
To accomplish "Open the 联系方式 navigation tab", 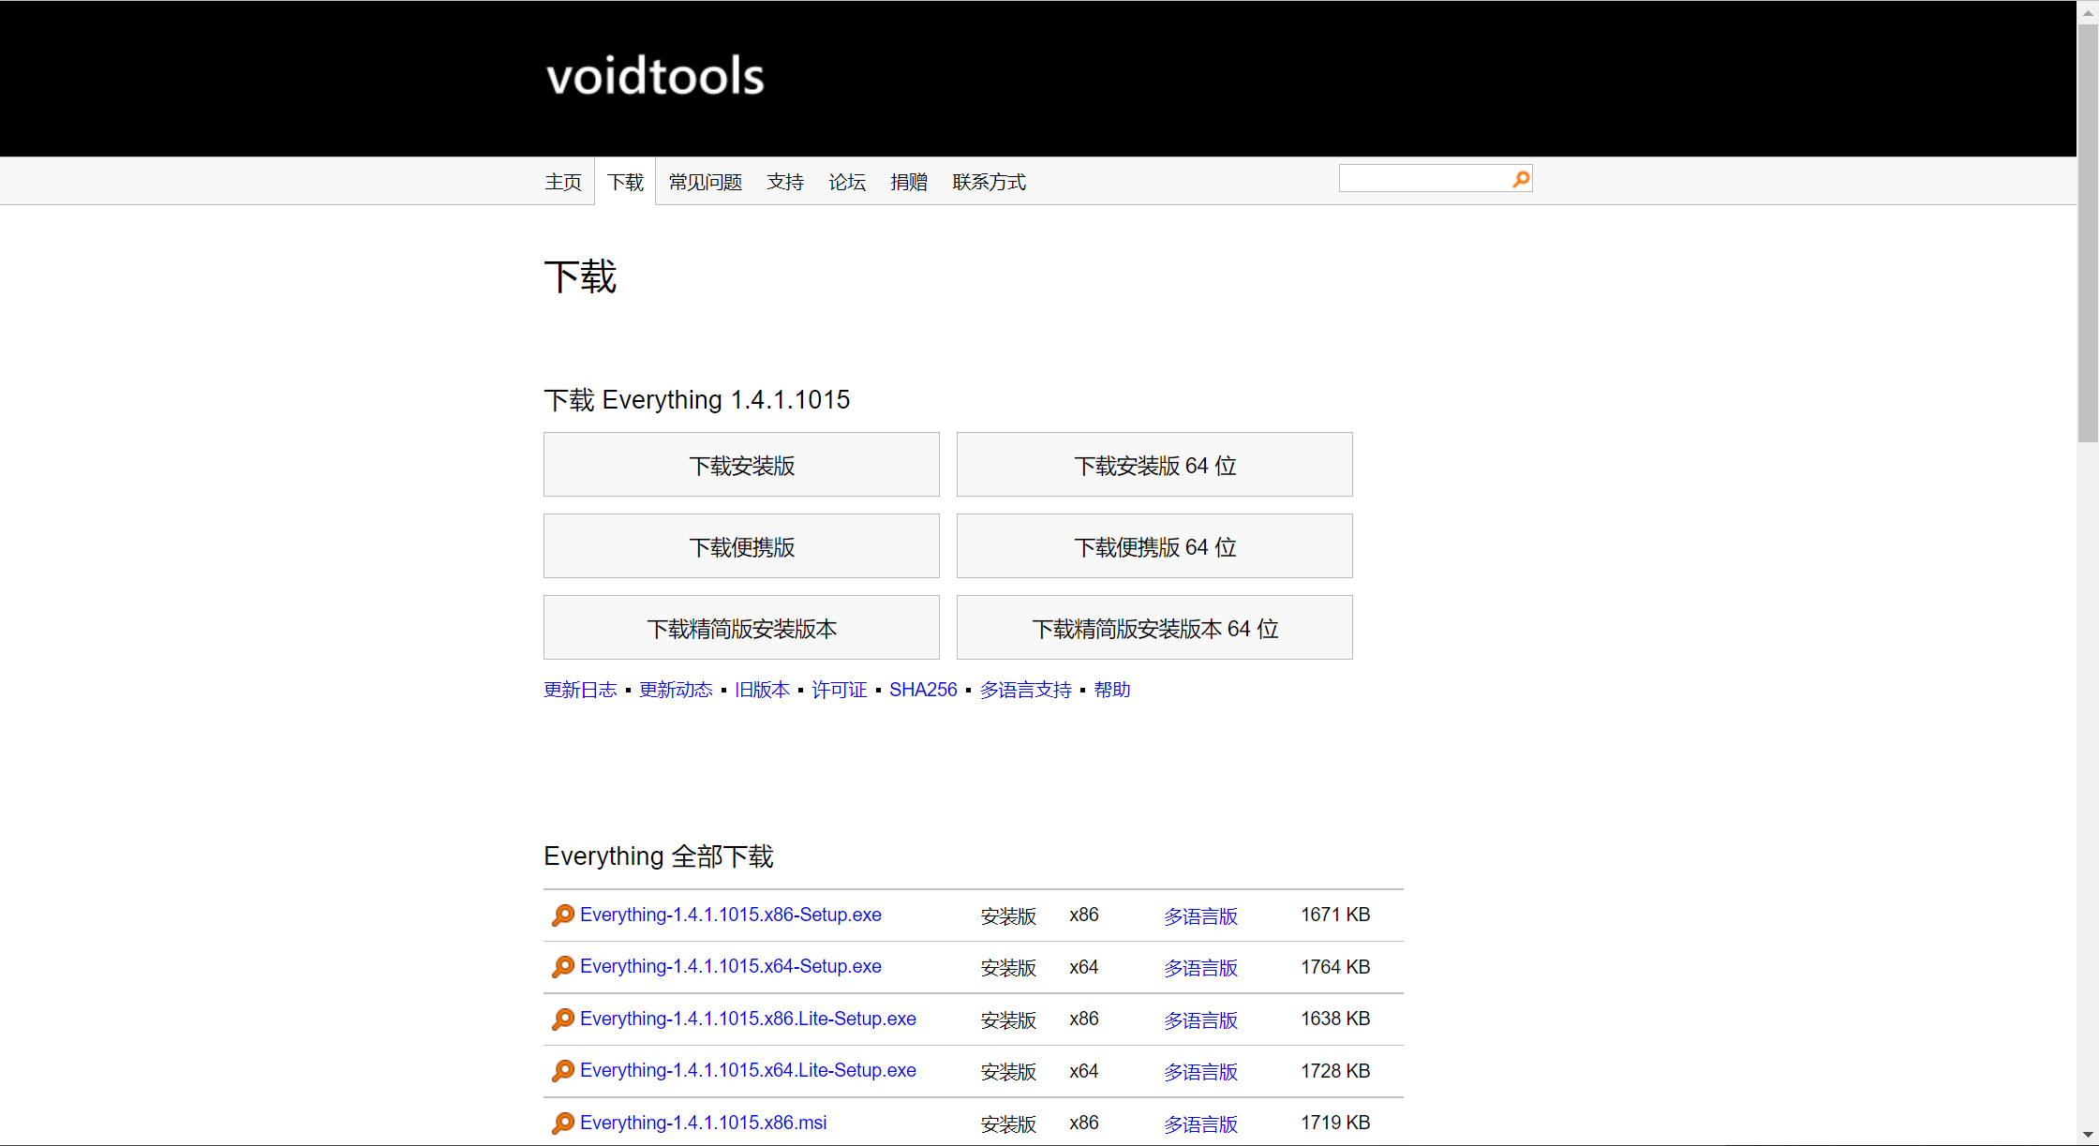I will 990,182.
